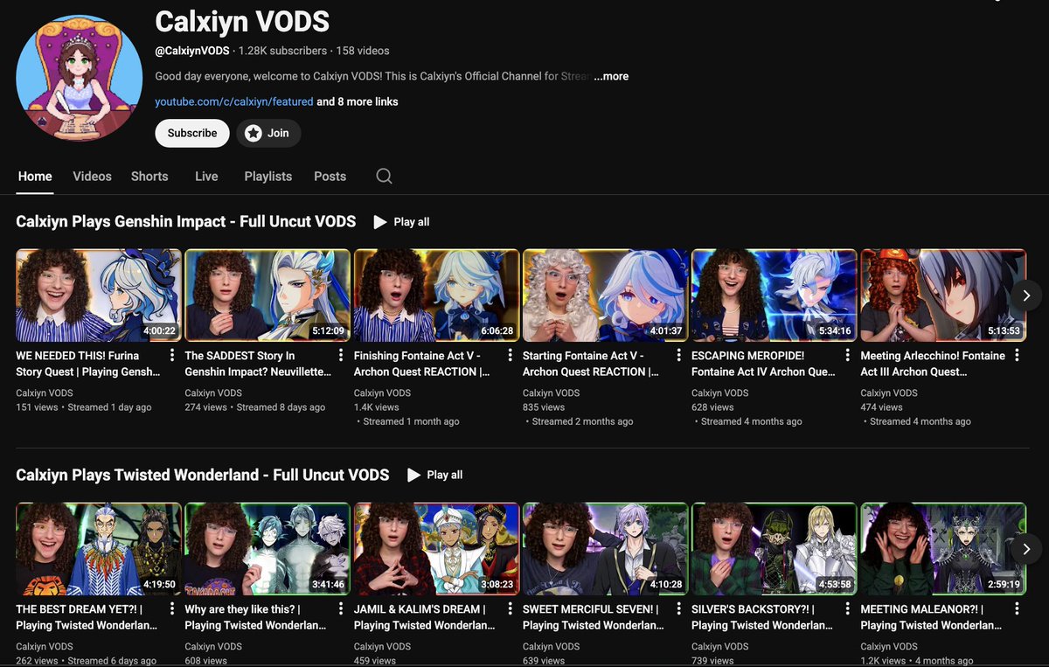Advance the Twisted Wonderland row with next arrow
This screenshot has width=1049, height=667.
click(1026, 549)
